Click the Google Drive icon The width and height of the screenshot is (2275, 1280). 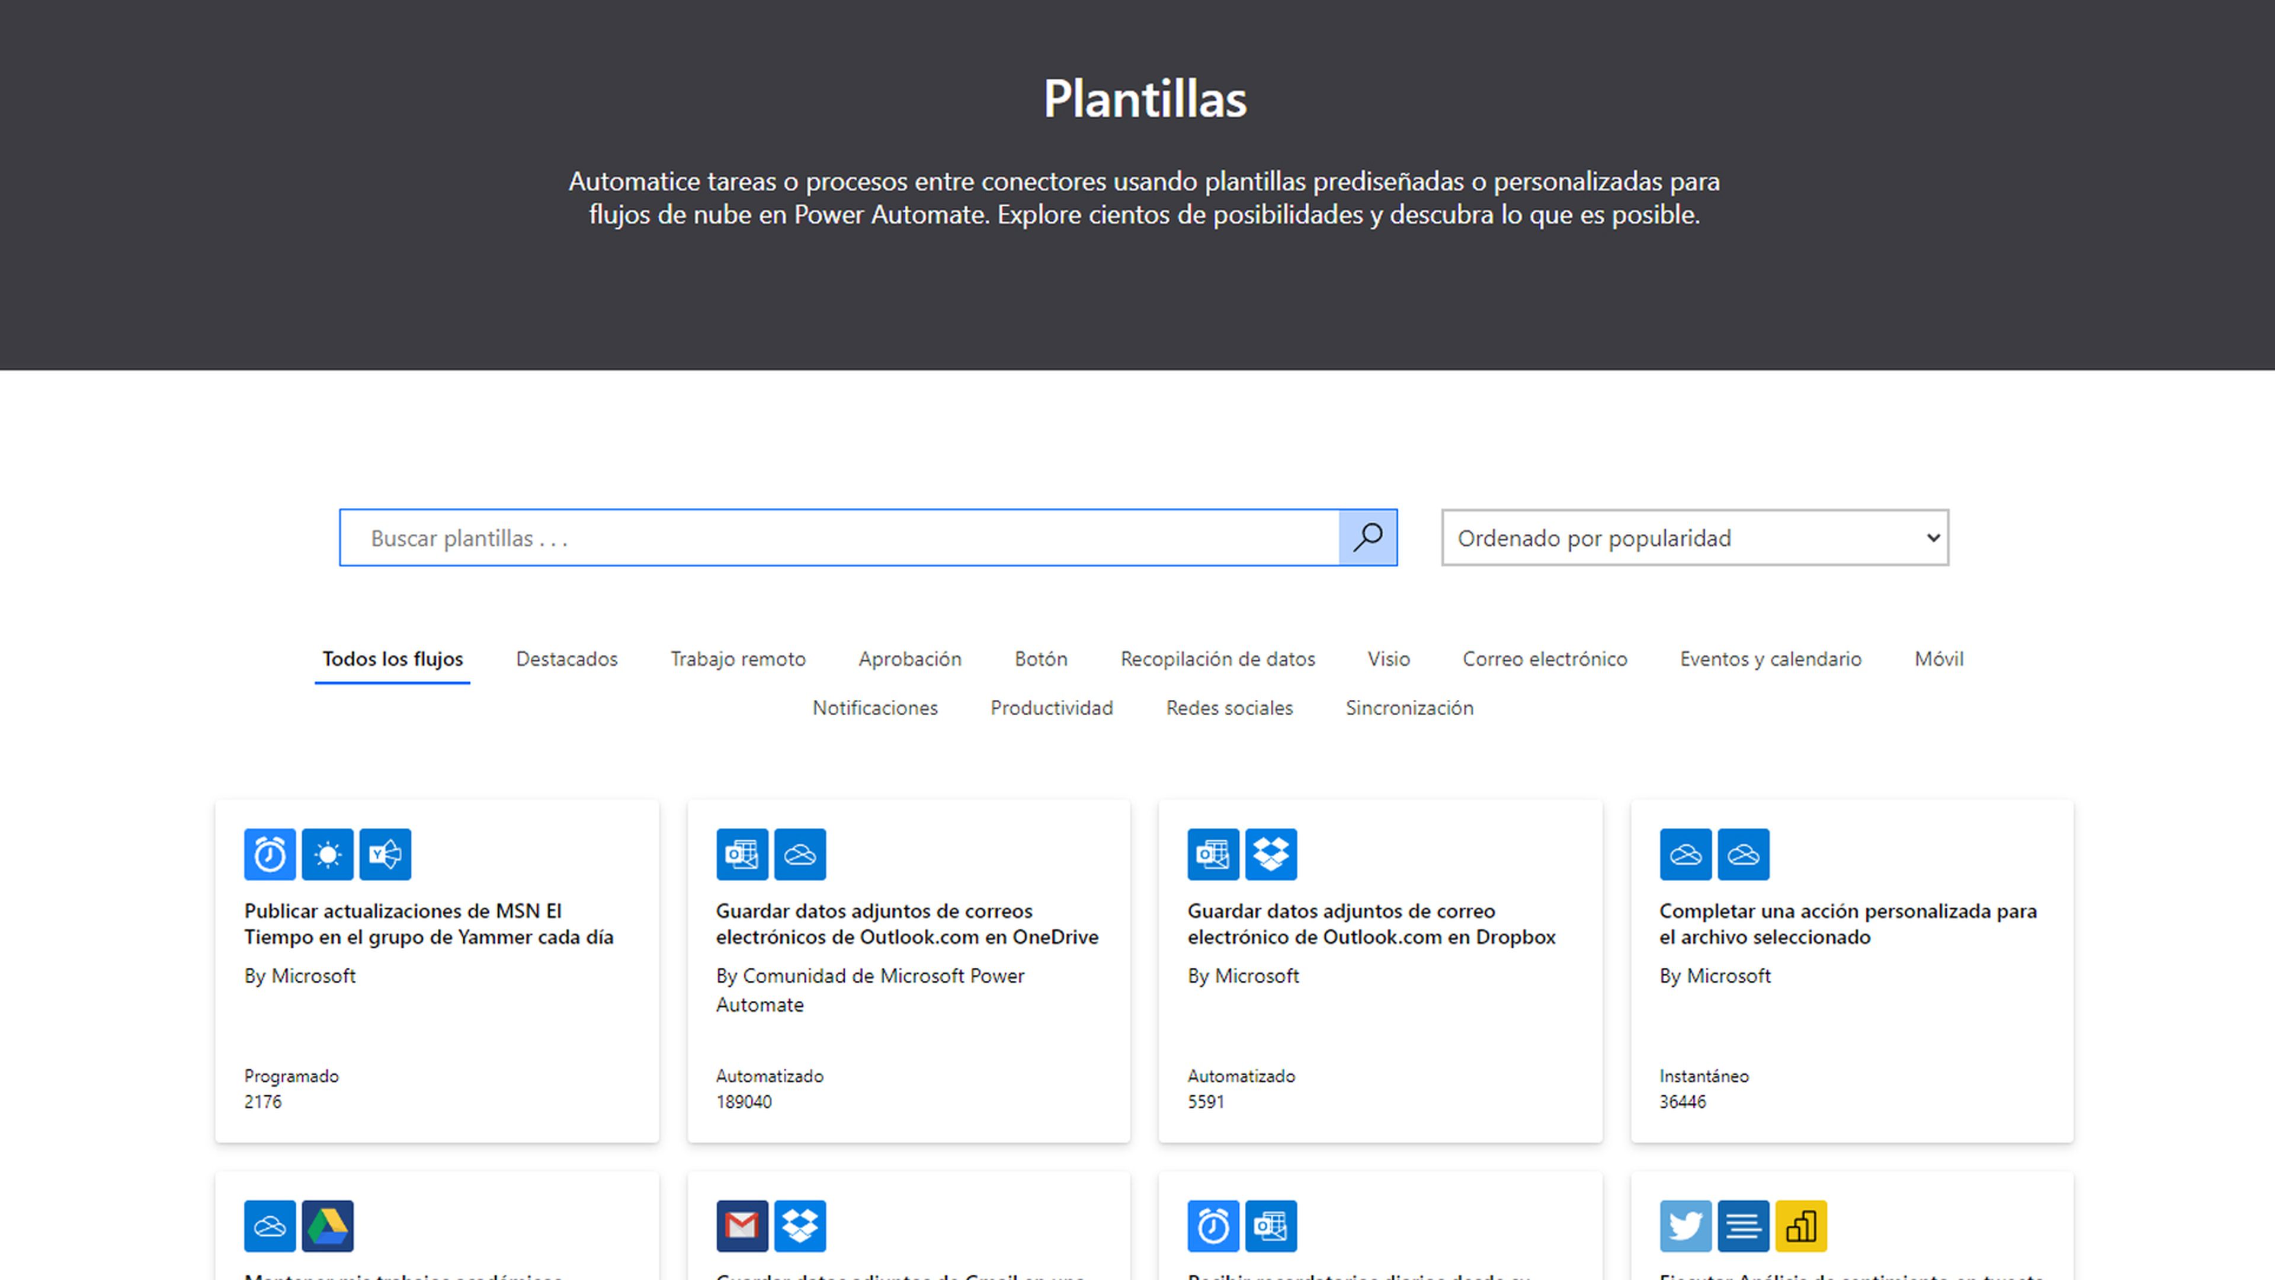(328, 1226)
